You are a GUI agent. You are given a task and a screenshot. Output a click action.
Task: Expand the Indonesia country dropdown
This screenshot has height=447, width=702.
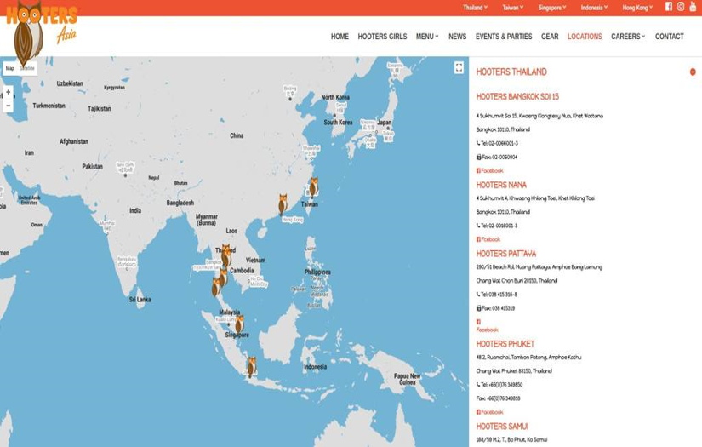coord(594,7)
